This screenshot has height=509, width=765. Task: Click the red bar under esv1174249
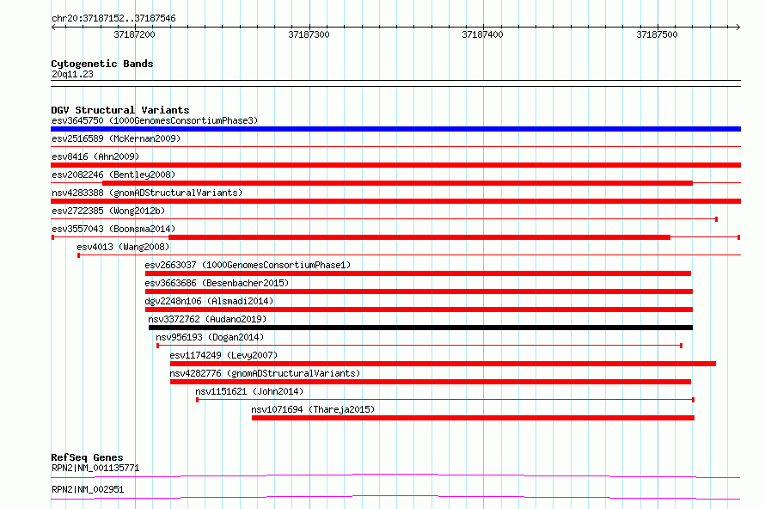point(443,364)
